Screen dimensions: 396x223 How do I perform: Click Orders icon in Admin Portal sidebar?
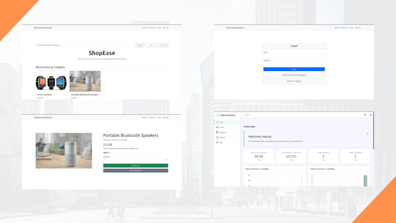tap(217, 128)
